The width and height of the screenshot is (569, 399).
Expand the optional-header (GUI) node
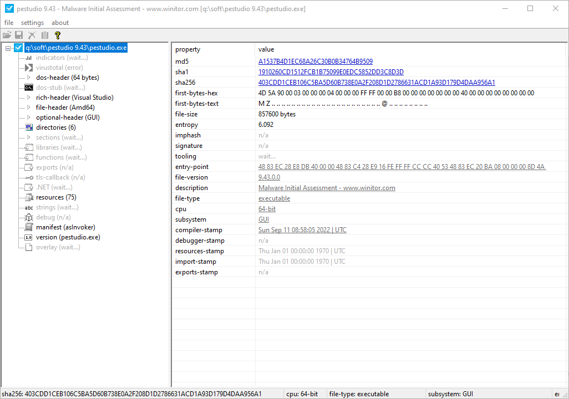pyautogui.click(x=29, y=117)
